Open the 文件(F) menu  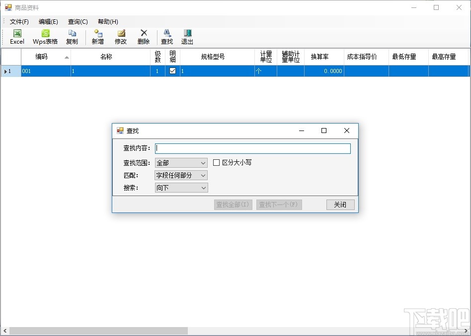[x=18, y=21]
